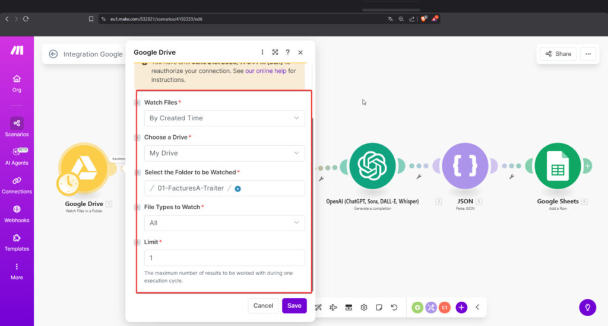The image size is (608, 326).
Task: Open scenario settings gear icon
Action: 364,307
